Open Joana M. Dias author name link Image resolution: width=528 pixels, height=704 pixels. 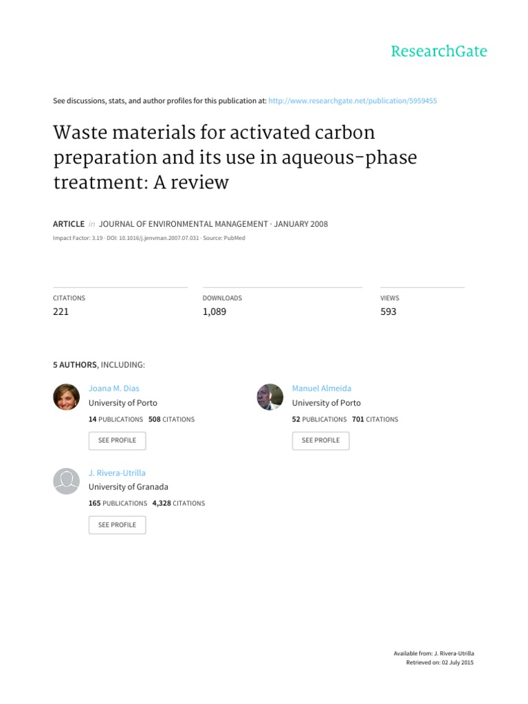(114, 388)
